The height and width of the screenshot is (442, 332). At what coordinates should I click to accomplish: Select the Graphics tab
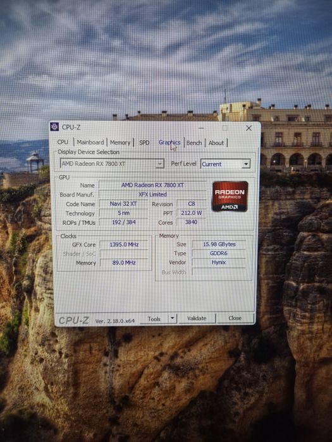(169, 143)
